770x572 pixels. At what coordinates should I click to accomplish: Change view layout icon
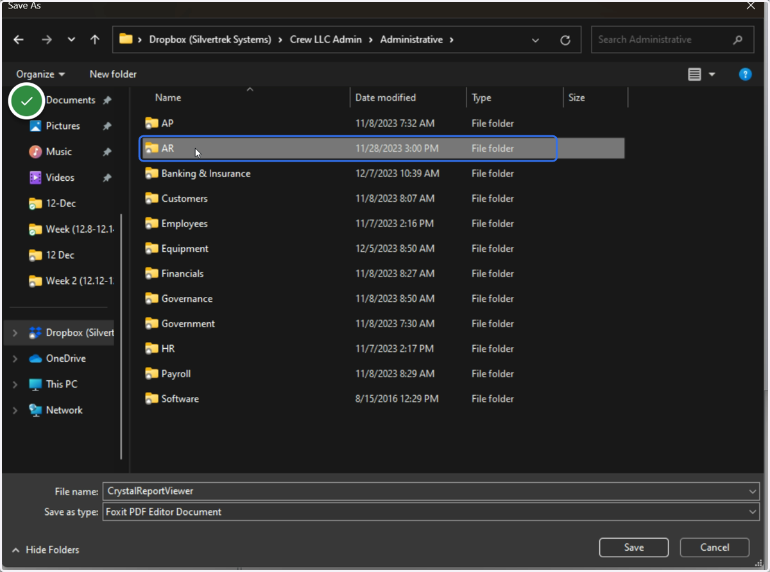[694, 74]
